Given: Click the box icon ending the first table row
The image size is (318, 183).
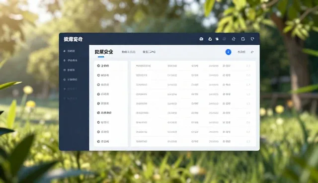Looking at the screenshot, I should [x=248, y=66].
